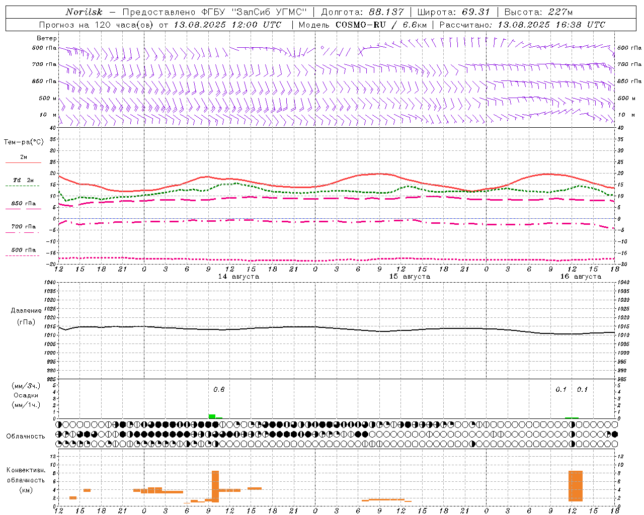
Task: Click the 'Широта: 69.31' header value
Action: coord(453,12)
